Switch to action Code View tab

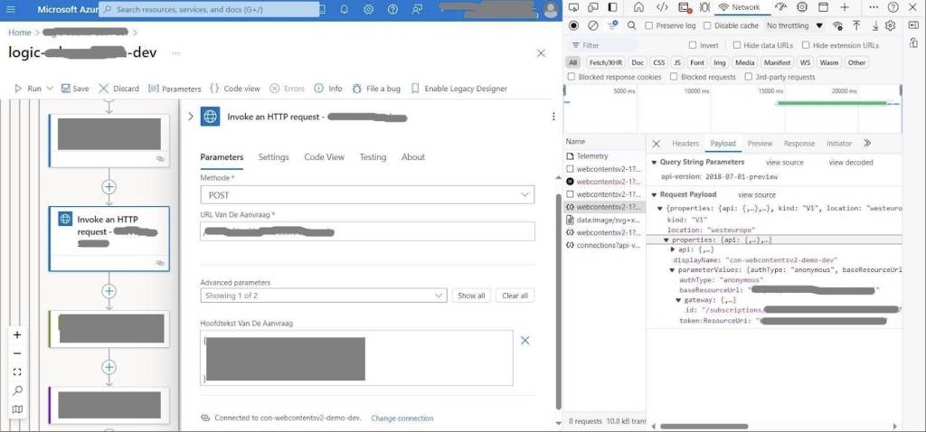click(x=325, y=157)
